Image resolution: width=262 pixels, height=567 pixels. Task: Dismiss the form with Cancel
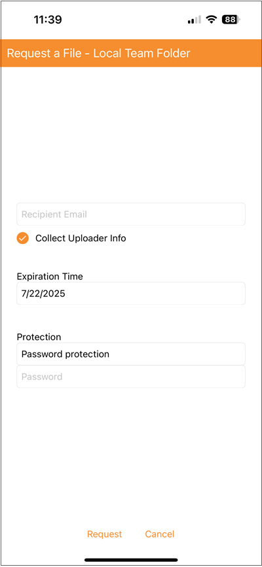click(x=159, y=534)
